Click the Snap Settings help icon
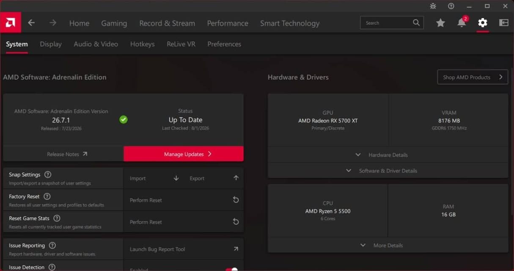Image resolution: width=514 pixels, height=271 pixels. 48,174
